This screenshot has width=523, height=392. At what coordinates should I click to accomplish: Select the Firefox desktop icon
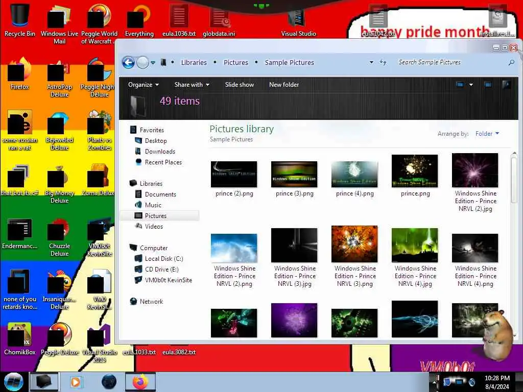pos(20,73)
